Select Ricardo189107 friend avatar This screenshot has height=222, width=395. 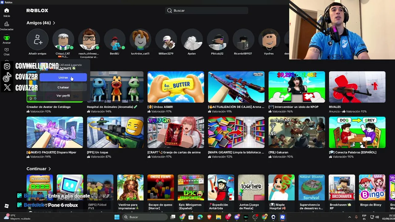243,40
